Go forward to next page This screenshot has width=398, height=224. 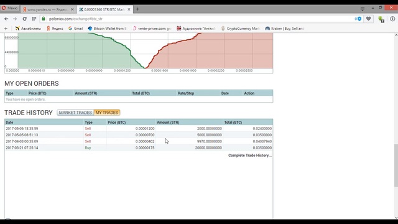tap(15, 19)
